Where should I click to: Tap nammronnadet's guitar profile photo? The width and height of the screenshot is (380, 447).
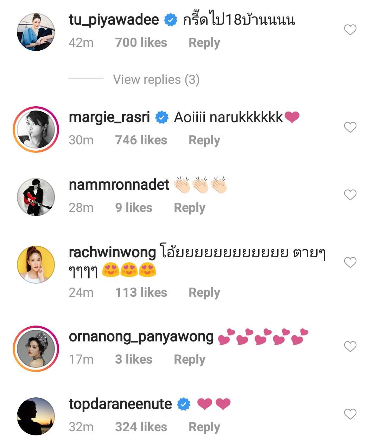[x=36, y=197]
